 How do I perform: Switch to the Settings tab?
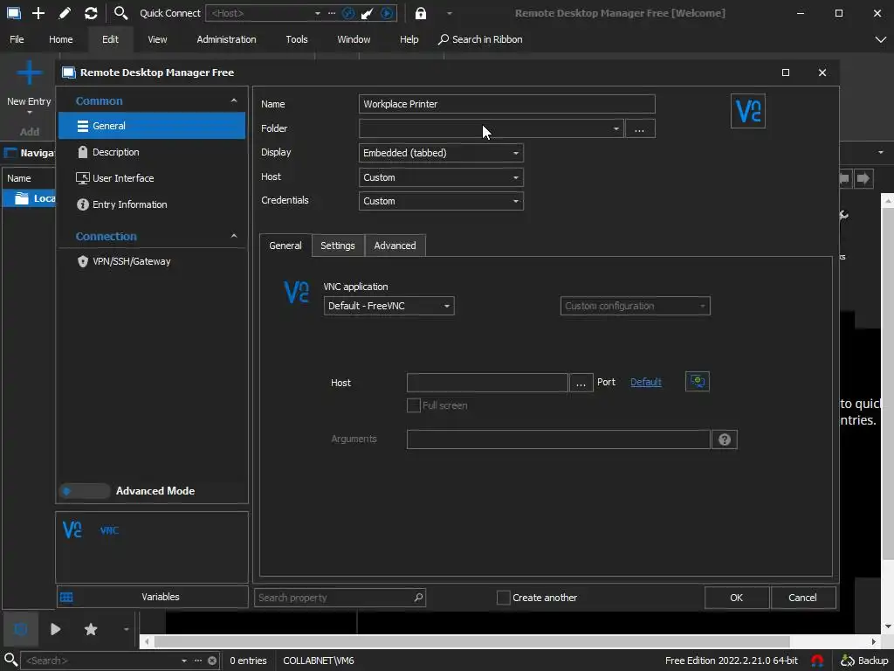(x=338, y=246)
